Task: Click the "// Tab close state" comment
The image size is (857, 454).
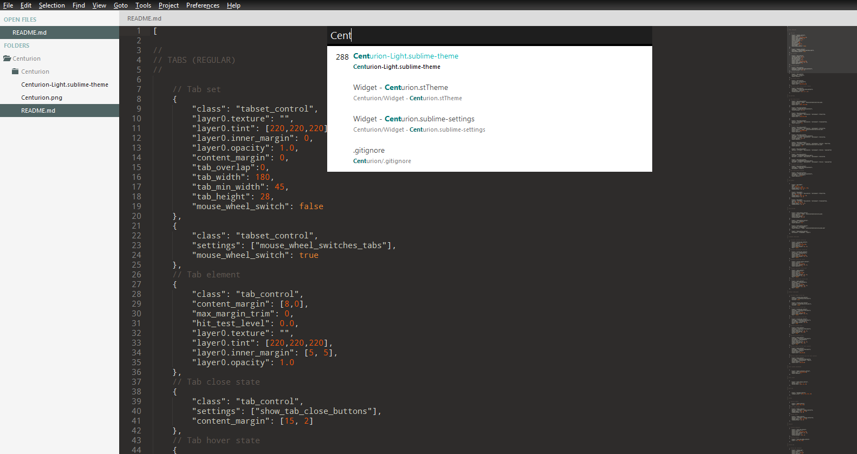Action: (x=216, y=382)
